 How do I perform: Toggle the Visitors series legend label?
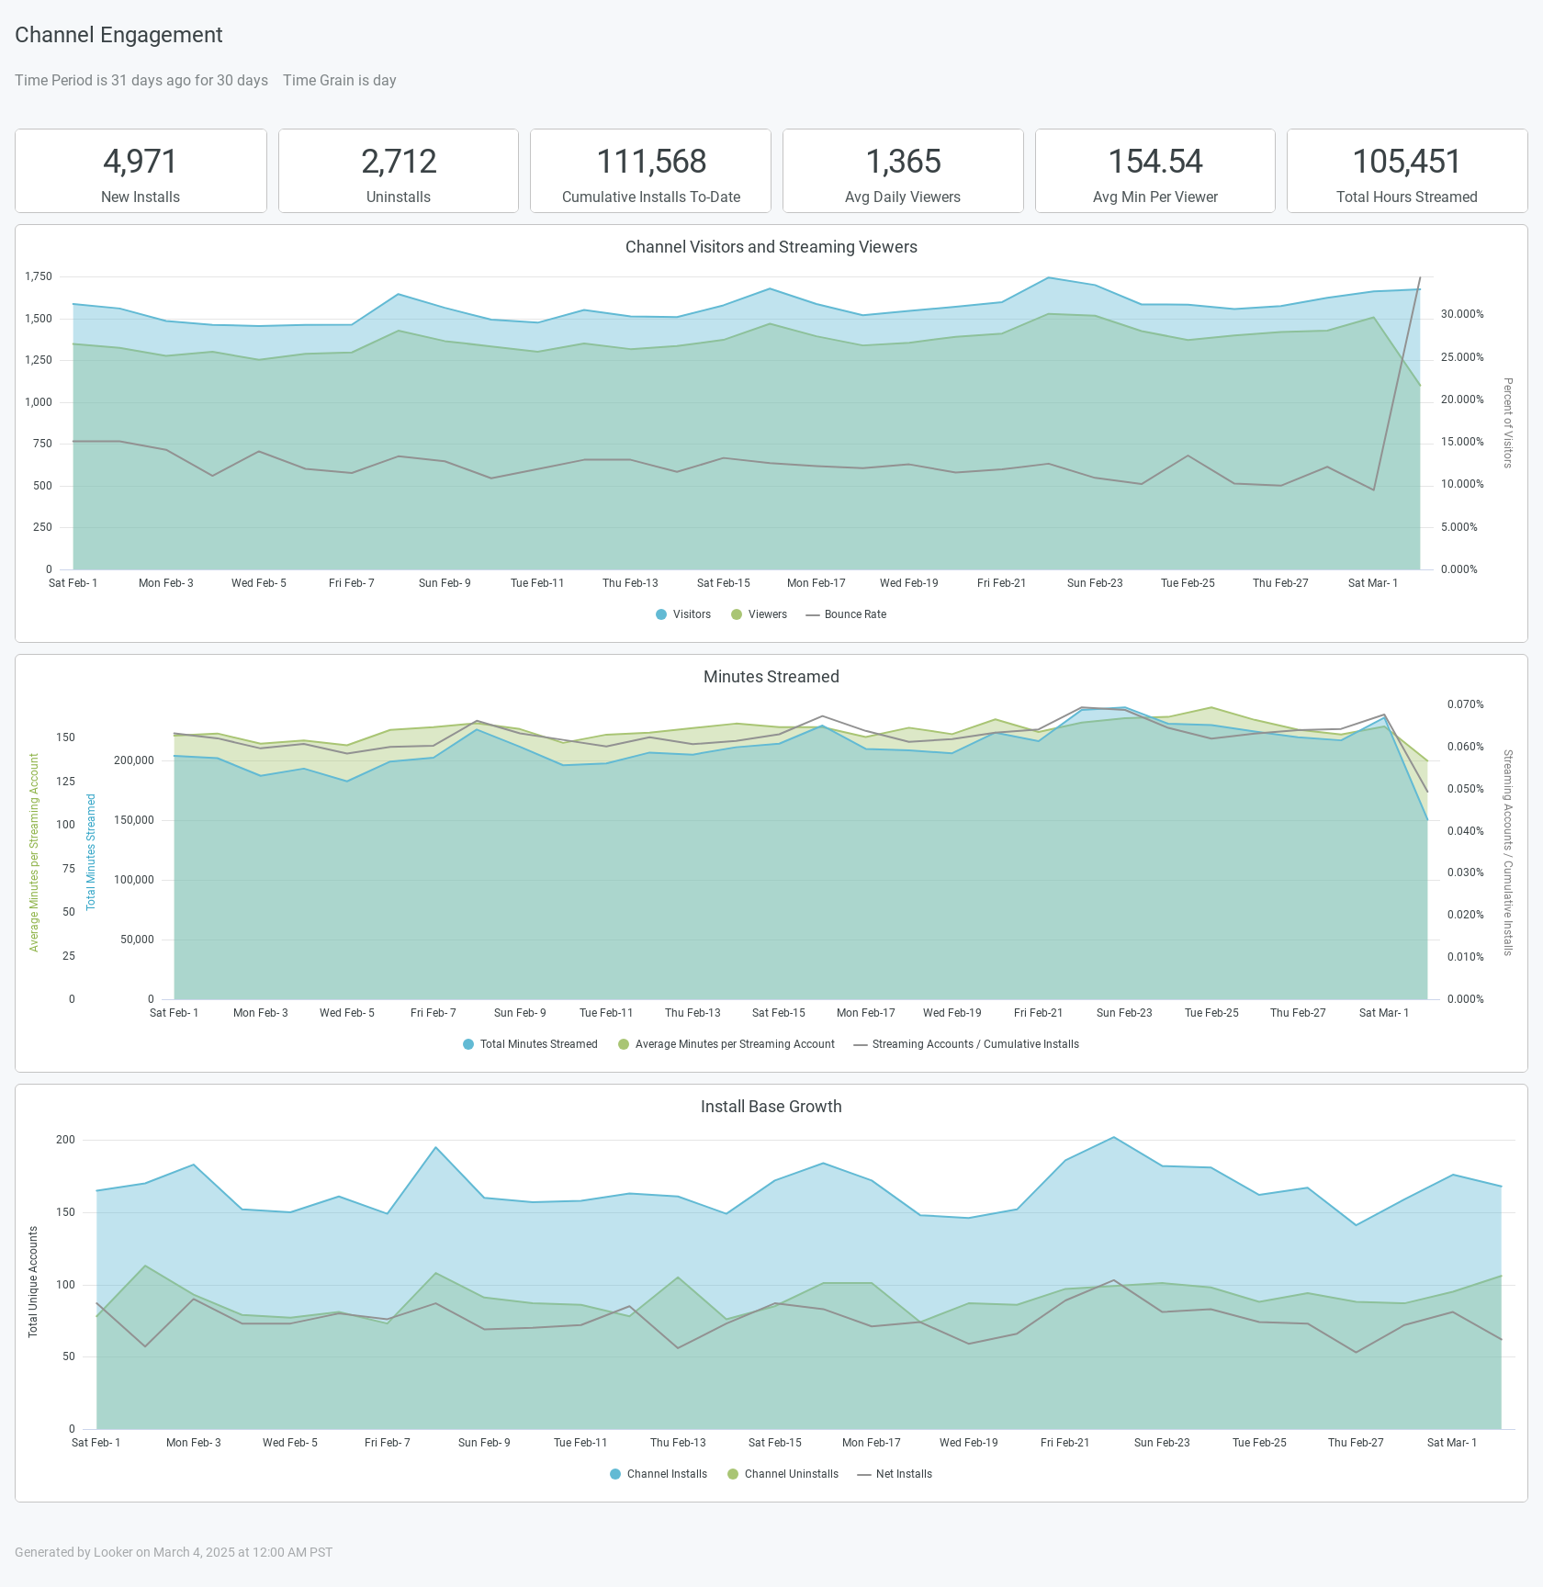(692, 614)
